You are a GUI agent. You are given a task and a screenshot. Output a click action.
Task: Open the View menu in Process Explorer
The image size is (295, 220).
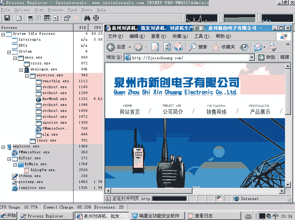click(39, 10)
